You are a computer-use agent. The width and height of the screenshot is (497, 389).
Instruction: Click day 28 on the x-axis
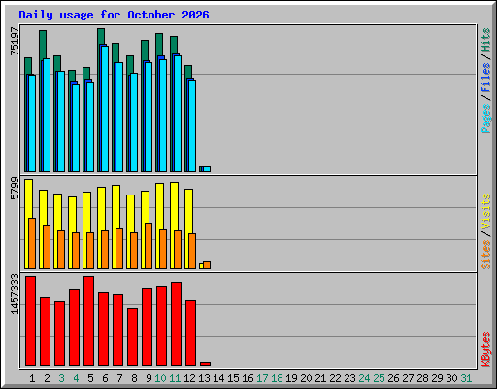(422, 378)
